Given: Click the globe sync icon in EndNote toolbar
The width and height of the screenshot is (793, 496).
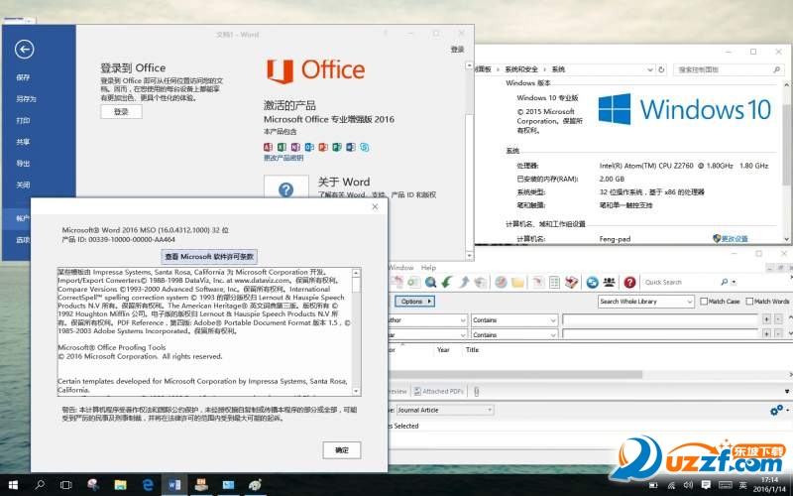Looking at the screenshot, I should [x=592, y=282].
